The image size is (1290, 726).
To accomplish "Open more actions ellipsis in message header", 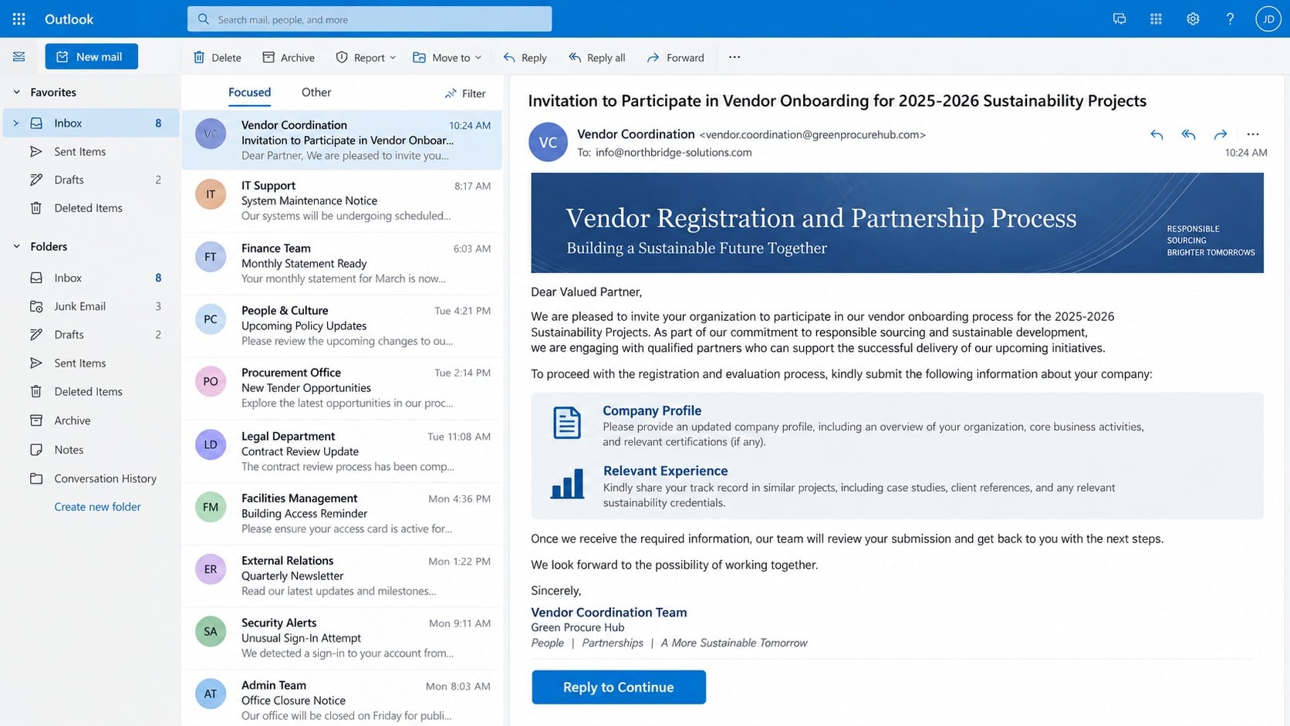I will pyautogui.click(x=1253, y=135).
